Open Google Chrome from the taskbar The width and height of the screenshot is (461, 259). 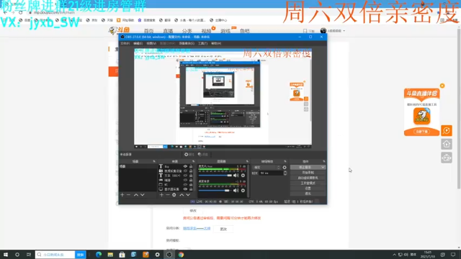pyautogui.click(x=181, y=254)
